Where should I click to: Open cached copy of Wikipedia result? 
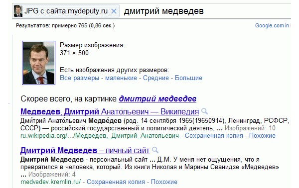[214, 136]
